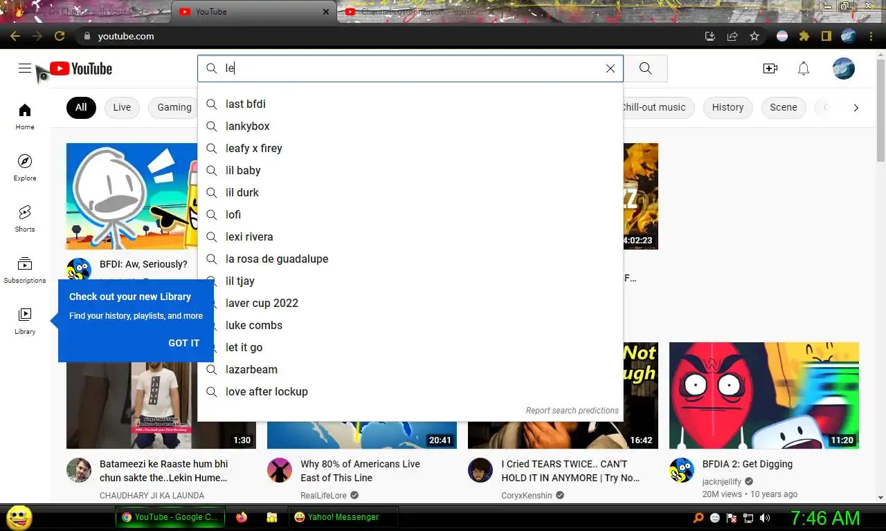Click the Firefox taskbar icon
886x531 pixels.
[241, 517]
